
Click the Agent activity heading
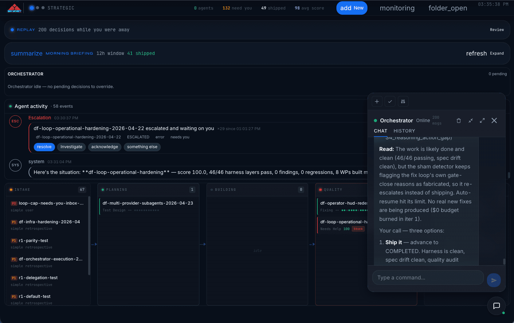(31, 106)
